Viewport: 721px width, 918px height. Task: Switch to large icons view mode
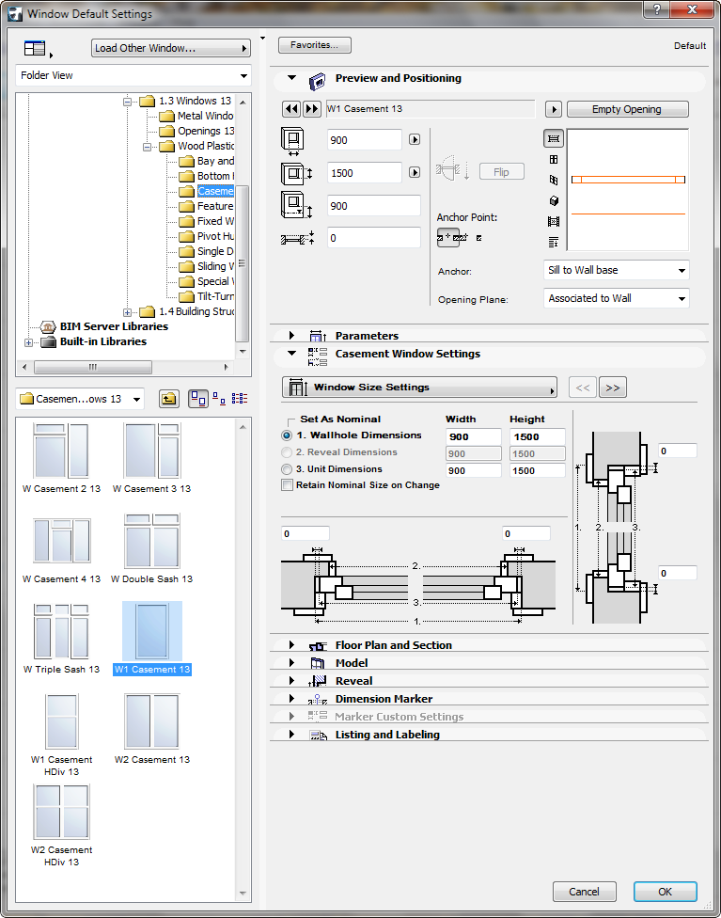point(197,399)
